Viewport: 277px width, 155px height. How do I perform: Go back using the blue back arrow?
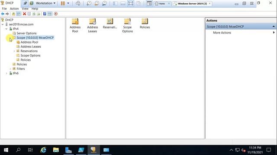click(3, 14)
